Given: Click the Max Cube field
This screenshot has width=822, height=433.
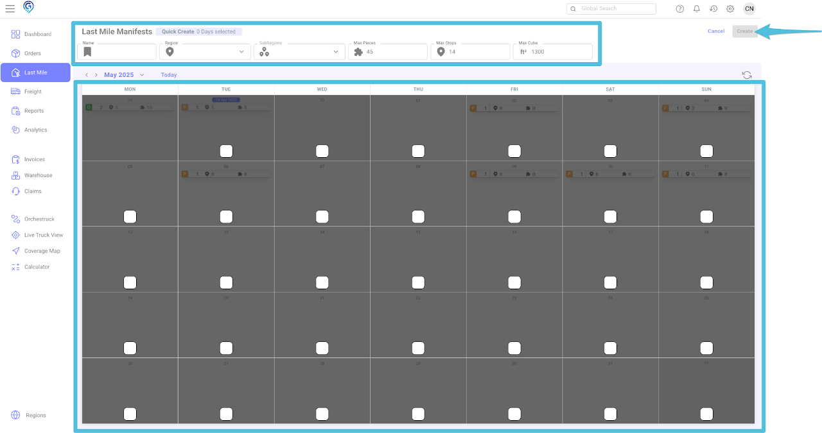Looking at the screenshot, I should click(x=552, y=52).
